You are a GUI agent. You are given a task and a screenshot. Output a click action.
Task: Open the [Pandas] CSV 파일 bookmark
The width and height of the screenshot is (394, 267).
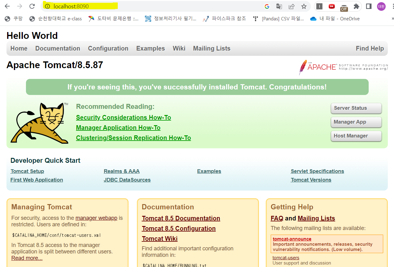coord(278,19)
